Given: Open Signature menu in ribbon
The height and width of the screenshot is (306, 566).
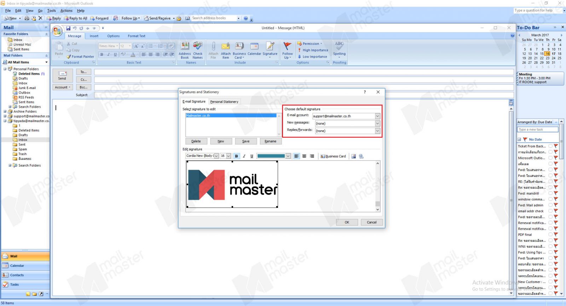Looking at the screenshot, I should tap(270, 50).
